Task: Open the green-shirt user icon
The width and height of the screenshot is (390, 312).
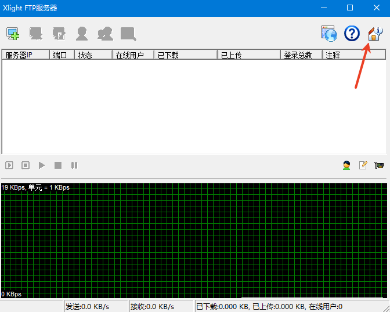Action: tap(346, 165)
